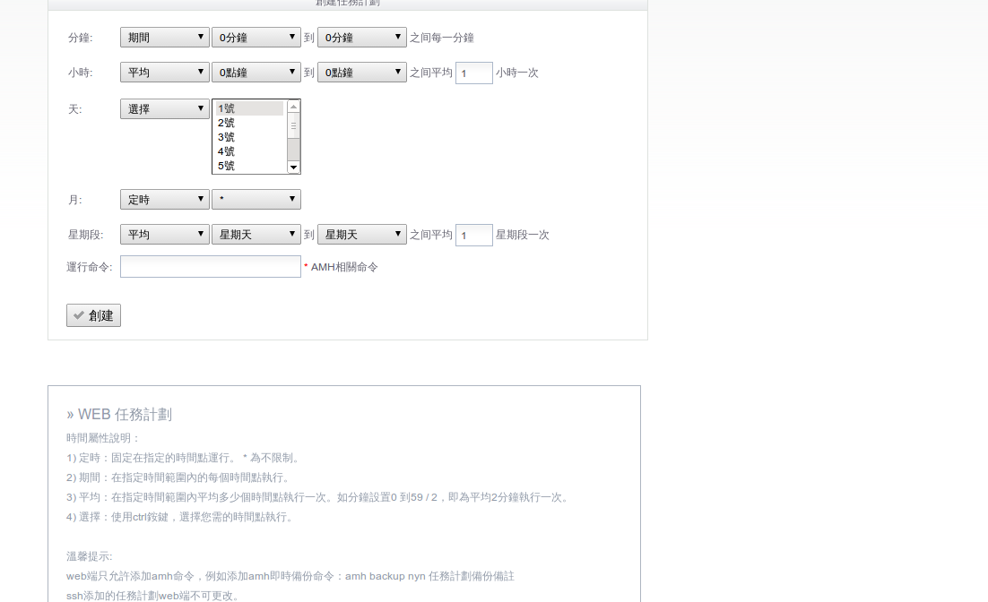Open the month value dropdown showing asterisk
The height and width of the screenshot is (602, 988).
click(x=256, y=200)
